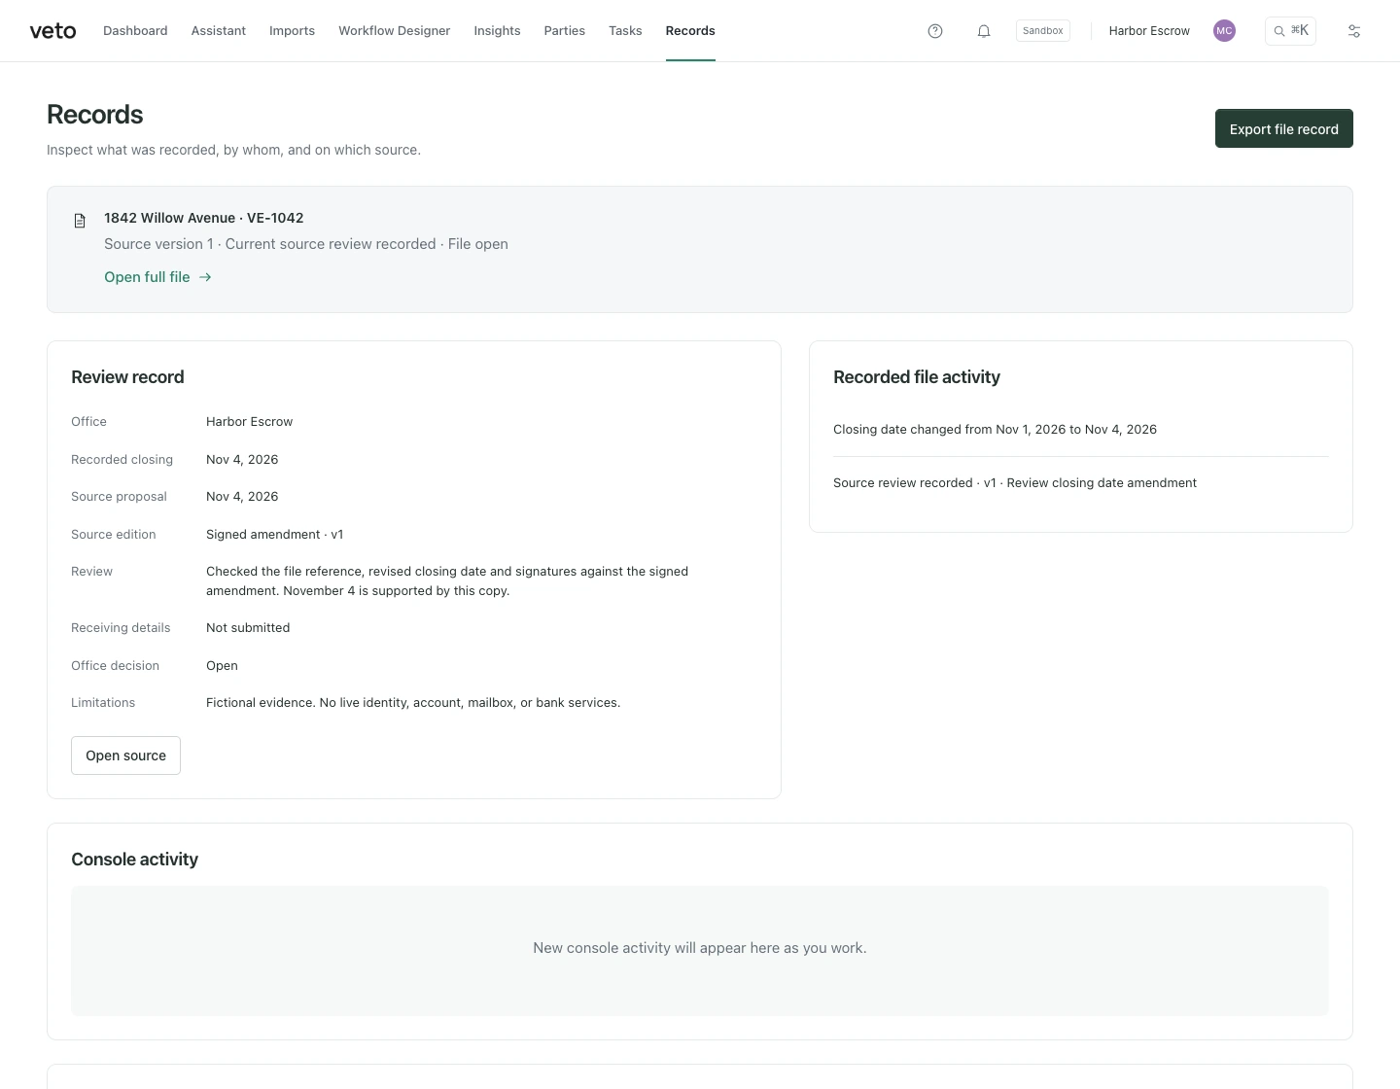Open the help circle icon
The height and width of the screenshot is (1089, 1400).
click(x=935, y=31)
